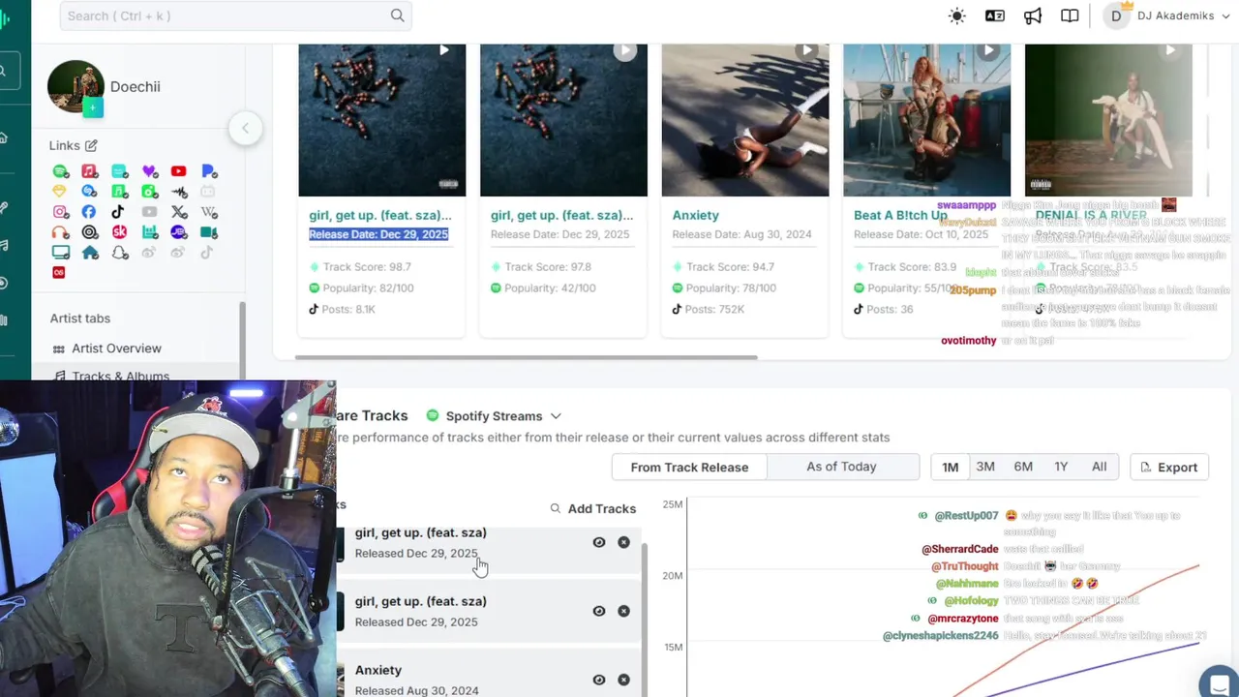
Task: Click the search magnifier icon
Action: pyautogui.click(x=398, y=15)
